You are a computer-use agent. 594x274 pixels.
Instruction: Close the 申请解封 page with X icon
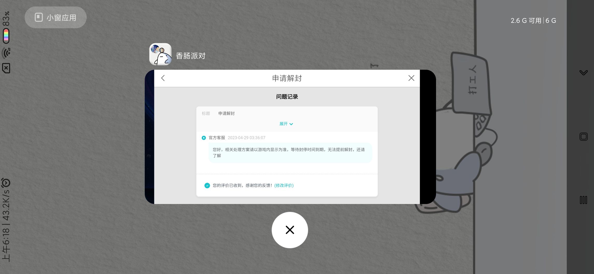[x=411, y=78]
